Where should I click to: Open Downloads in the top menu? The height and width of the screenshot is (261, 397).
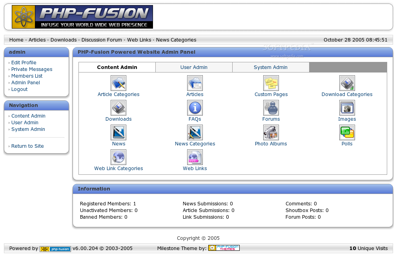tap(64, 40)
